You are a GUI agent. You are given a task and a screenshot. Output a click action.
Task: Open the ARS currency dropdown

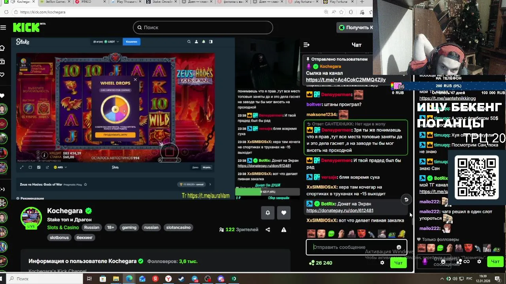click(60, 167)
